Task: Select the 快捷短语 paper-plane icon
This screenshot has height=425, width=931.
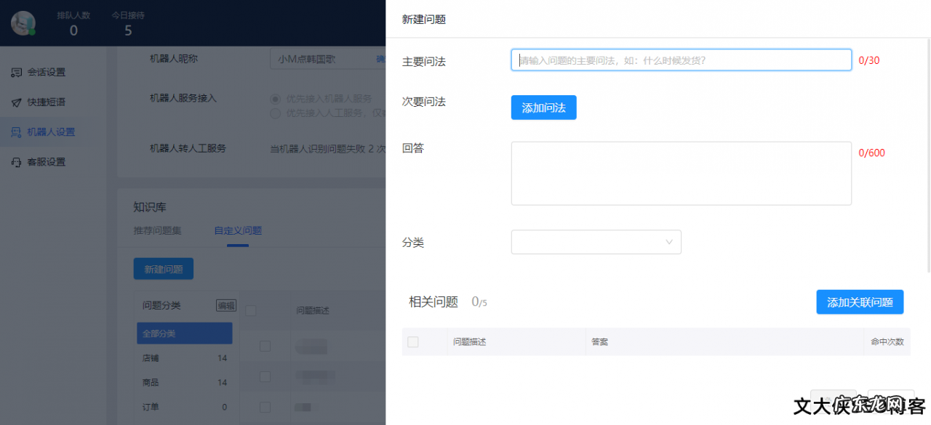Action: (x=16, y=102)
